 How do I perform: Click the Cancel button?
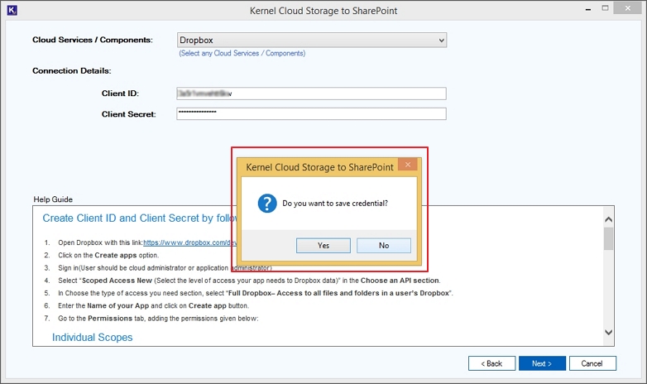pyautogui.click(x=592, y=363)
